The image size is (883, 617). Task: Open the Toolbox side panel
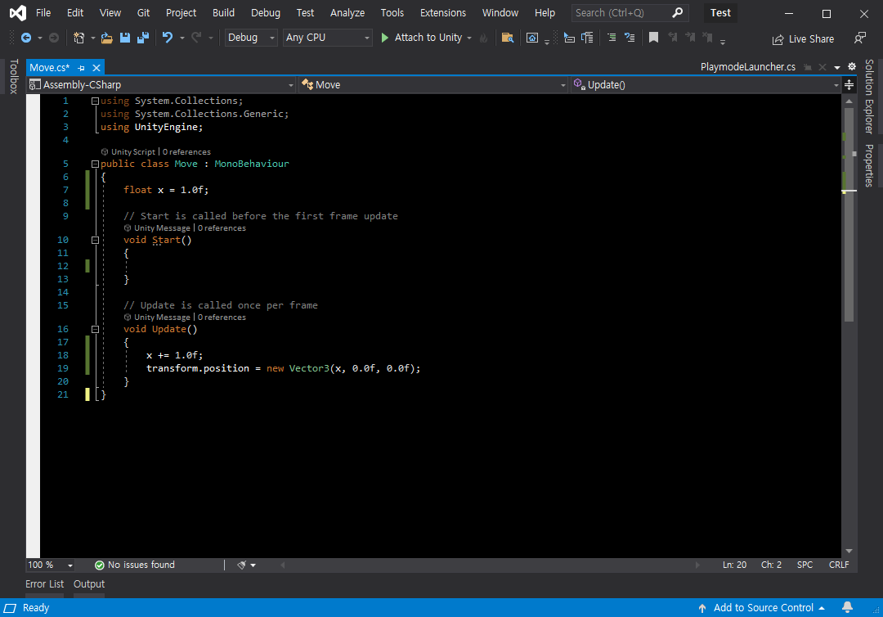click(x=14, y=76)
